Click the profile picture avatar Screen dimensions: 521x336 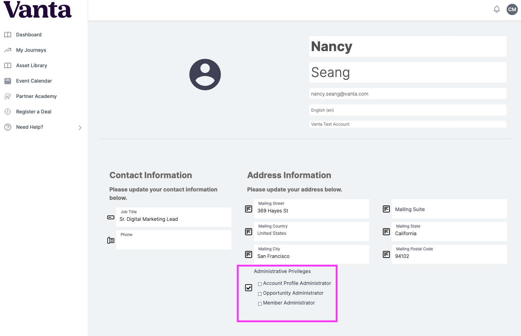[205, 75]
